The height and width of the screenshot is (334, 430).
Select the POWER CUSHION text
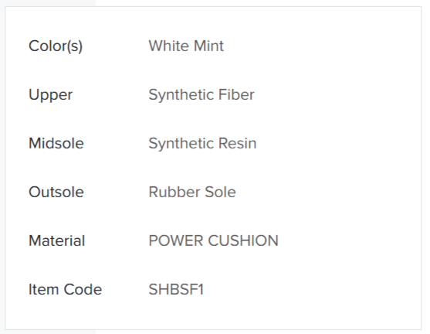(x=213, y=240)
